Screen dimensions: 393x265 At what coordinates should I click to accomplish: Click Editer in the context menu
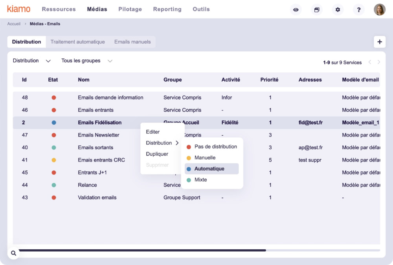coord(153,132)
